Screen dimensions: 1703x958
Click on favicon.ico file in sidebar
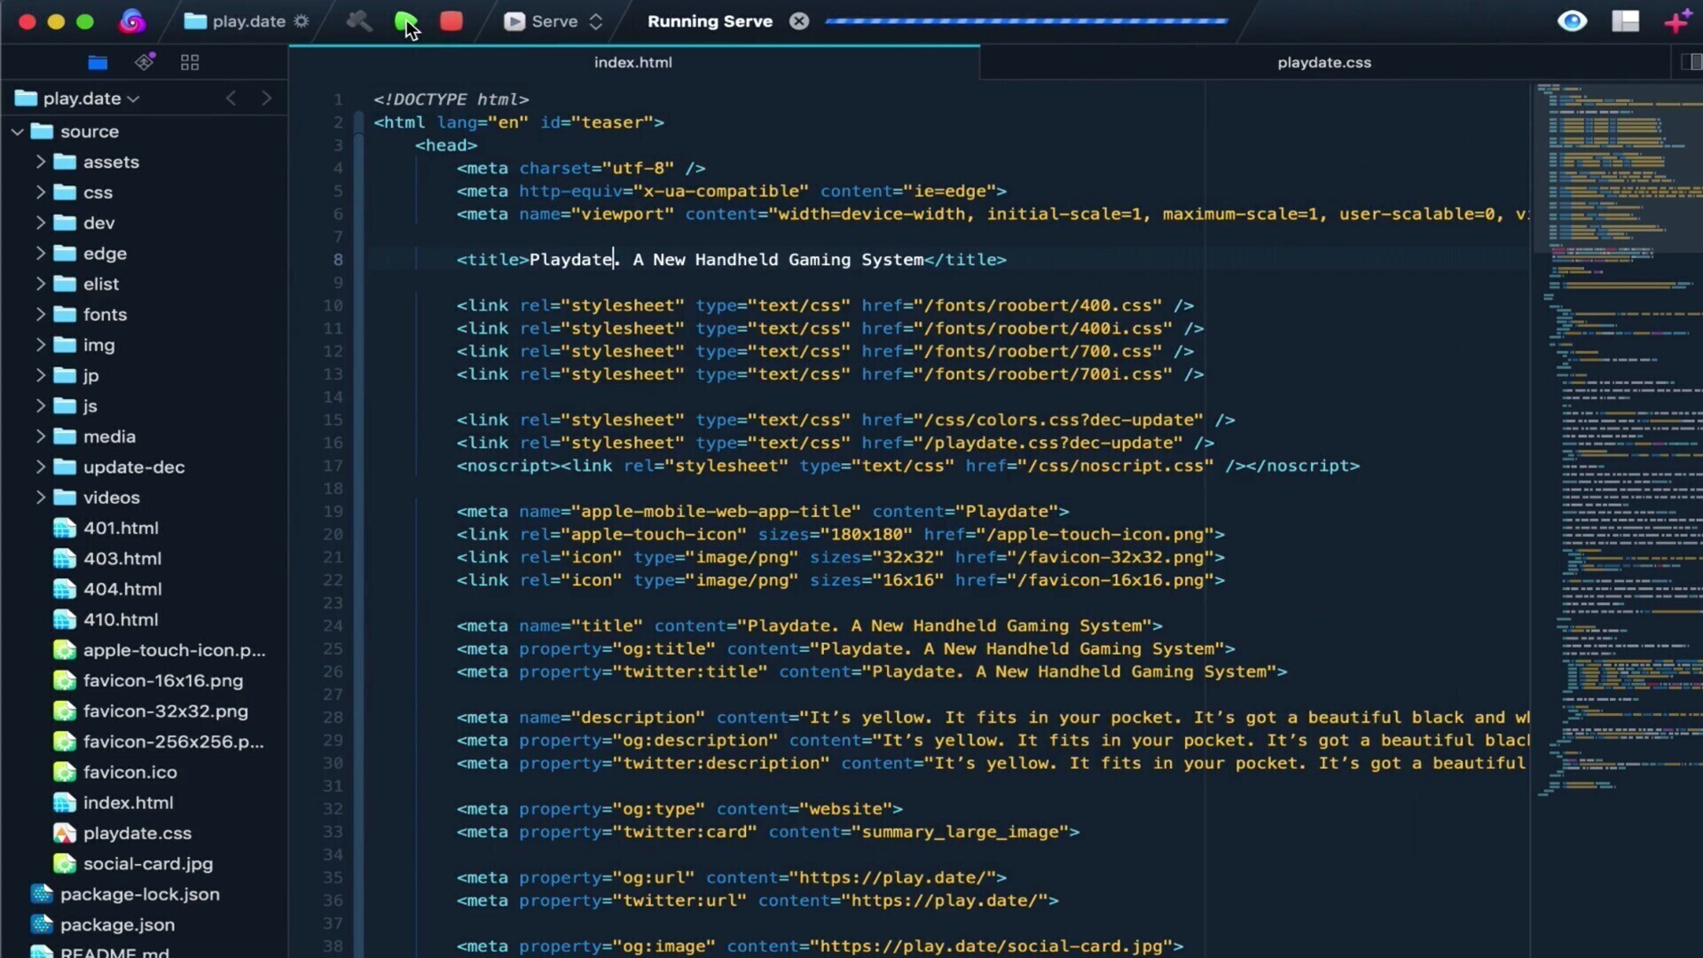coord(129,771)
